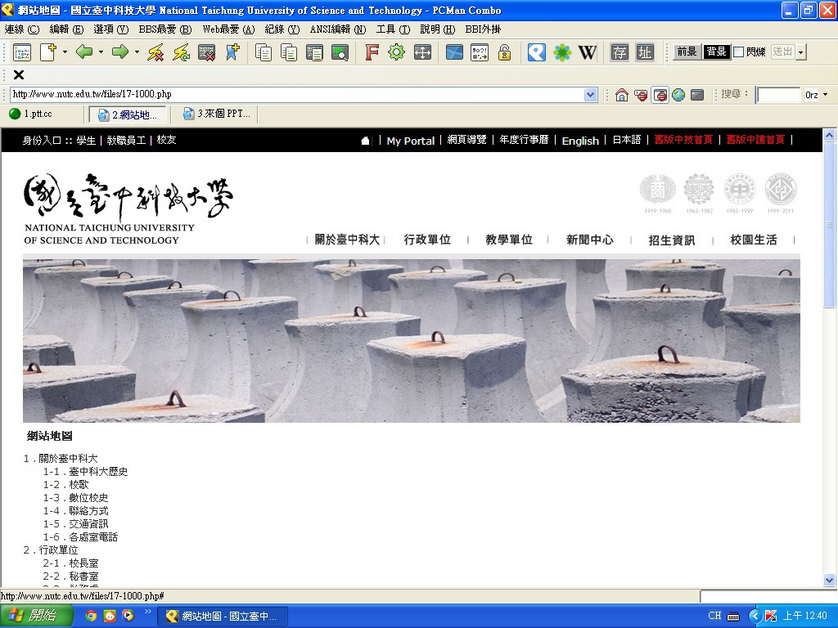The image size is (838, 628).
Task: Click the 搜尋 search input field
Action: [x=779, y=95]
